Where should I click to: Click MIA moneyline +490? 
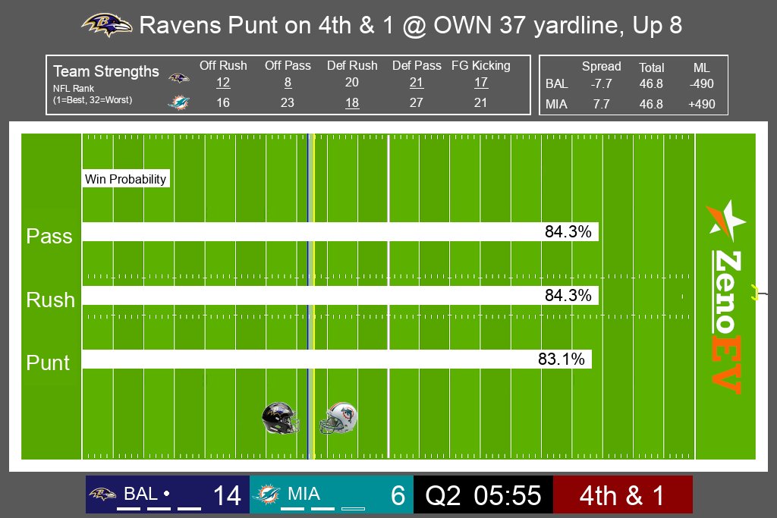(702, 104)
